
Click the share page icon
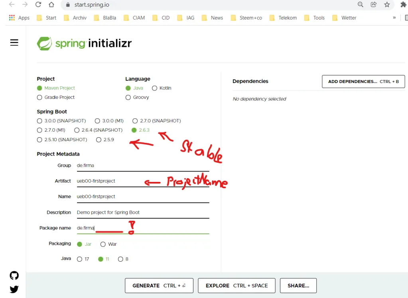(x=374, y=4)
